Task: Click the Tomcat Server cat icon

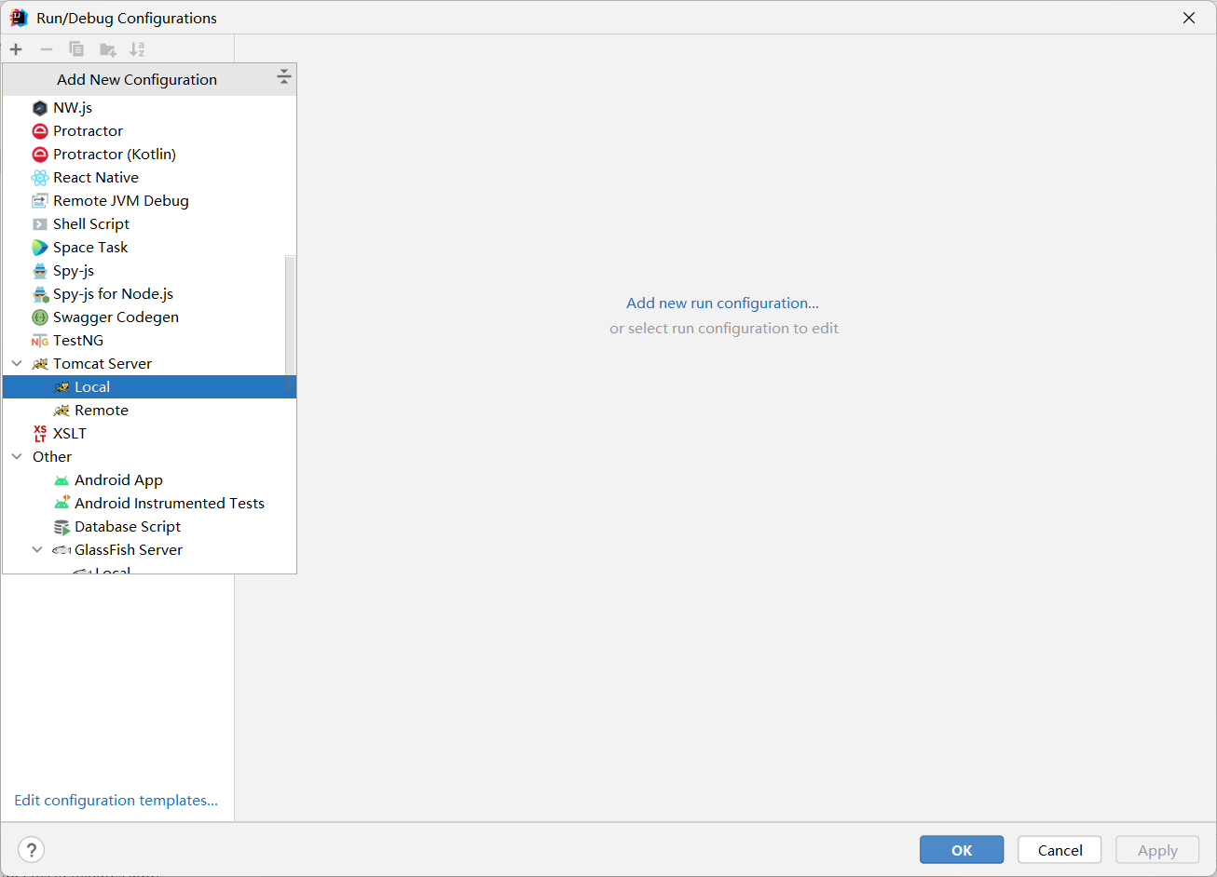Action: click(x=39, y=364)
